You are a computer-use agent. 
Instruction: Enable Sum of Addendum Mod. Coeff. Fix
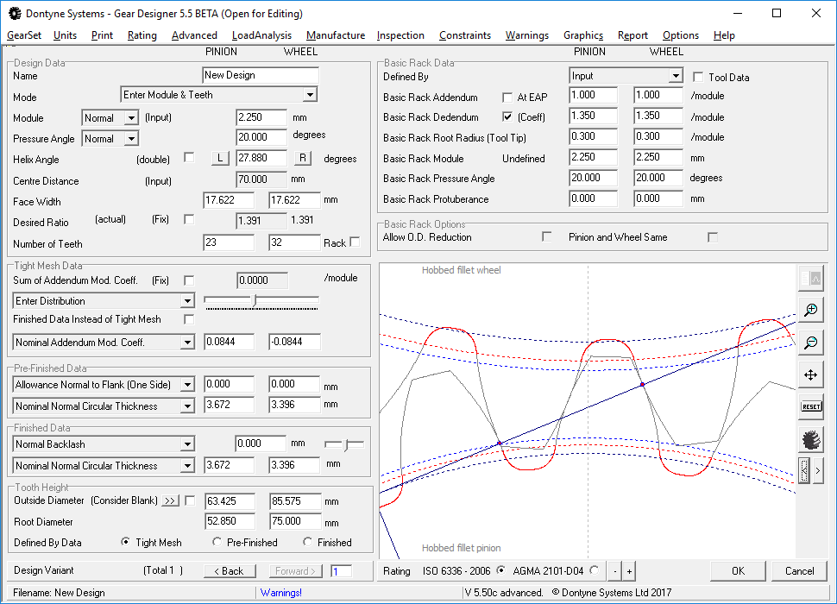[x=189, y=280]
